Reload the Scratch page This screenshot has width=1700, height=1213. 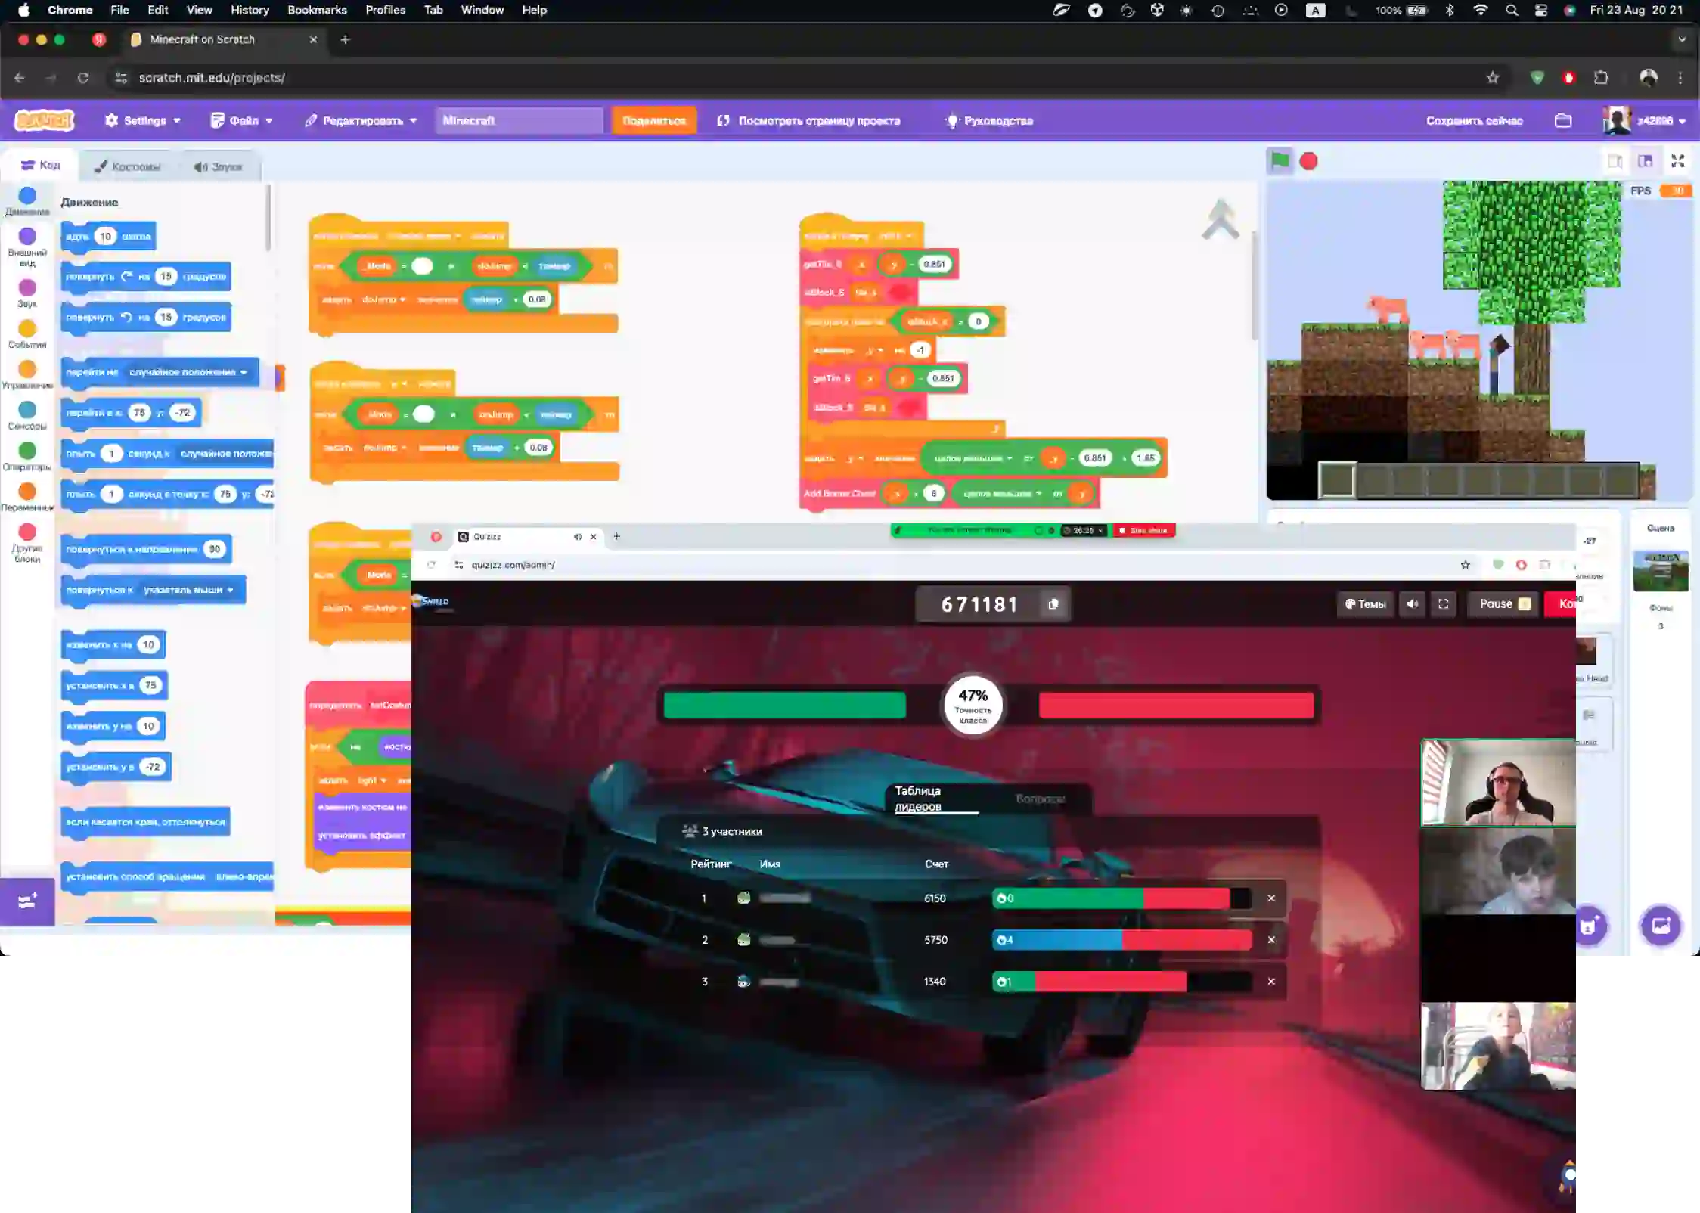pyautogui.click(x=83, y=77)
